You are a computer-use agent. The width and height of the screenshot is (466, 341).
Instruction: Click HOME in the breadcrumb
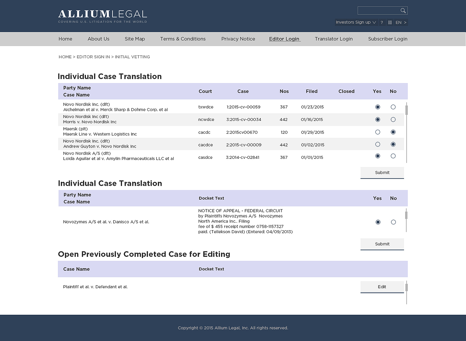tap(65, 57)
